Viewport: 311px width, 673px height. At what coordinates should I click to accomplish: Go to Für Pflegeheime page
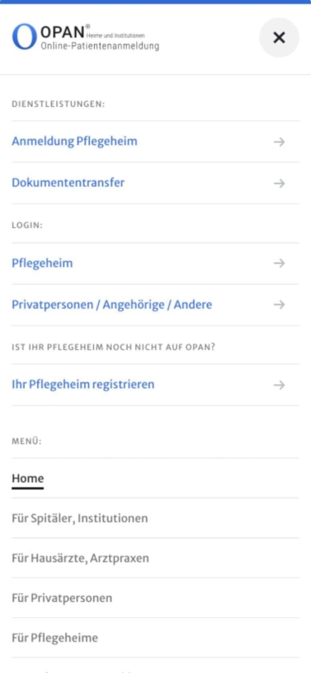pos(54,638)
